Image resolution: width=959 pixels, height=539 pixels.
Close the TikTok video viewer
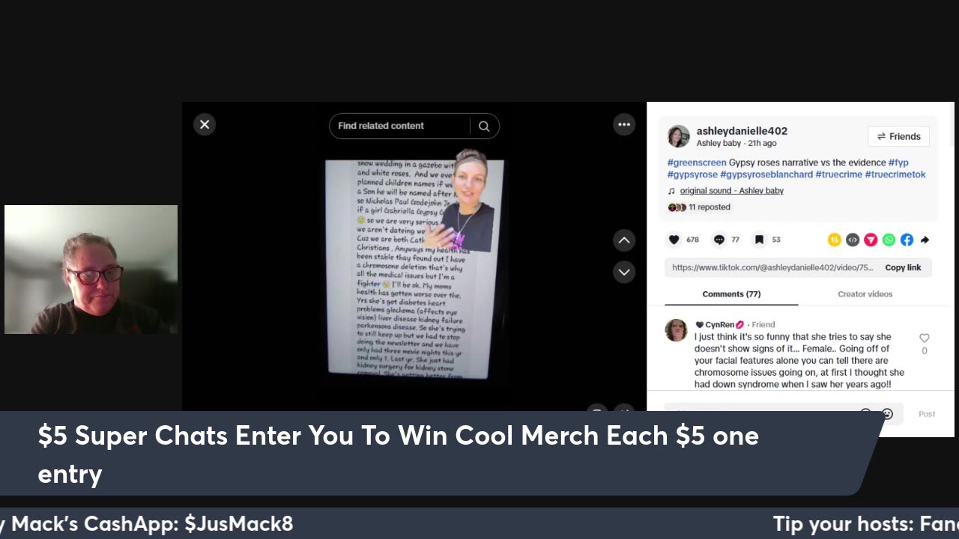click(x=205, y=124)
